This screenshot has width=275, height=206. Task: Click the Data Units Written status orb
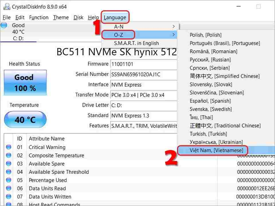click(8, 196)
